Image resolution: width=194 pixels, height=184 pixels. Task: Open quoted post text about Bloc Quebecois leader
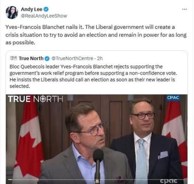[93, 76]
